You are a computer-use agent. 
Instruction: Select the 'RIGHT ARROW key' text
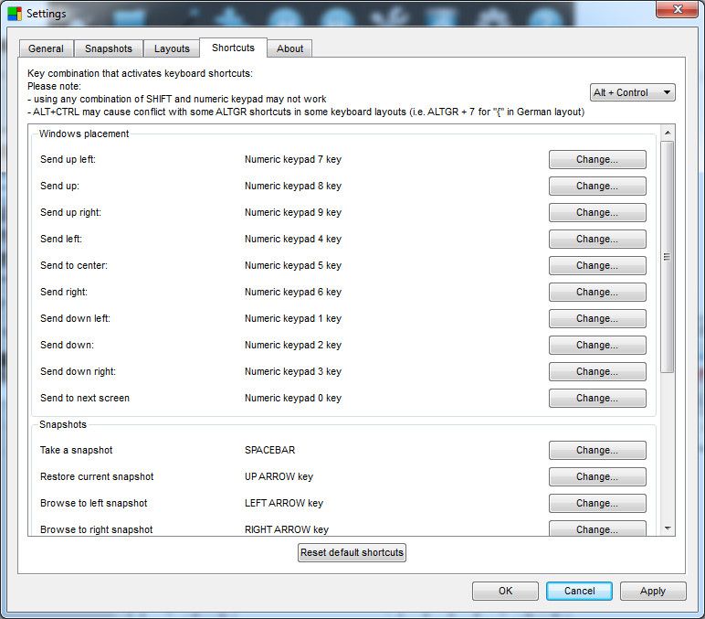(287, 530)
